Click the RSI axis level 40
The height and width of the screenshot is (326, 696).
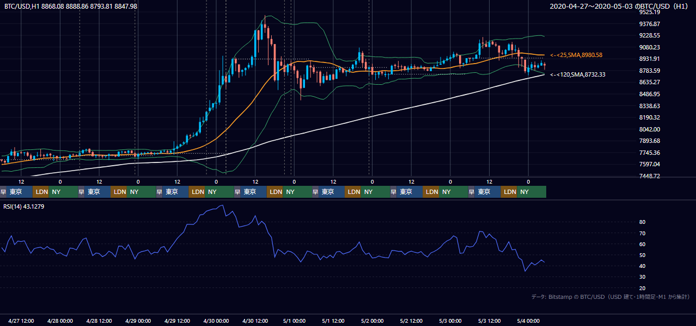643,266
